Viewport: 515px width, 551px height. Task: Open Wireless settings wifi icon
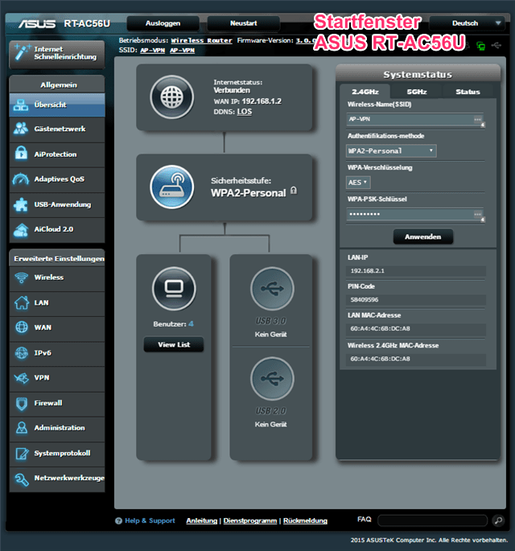pos(22,278)
